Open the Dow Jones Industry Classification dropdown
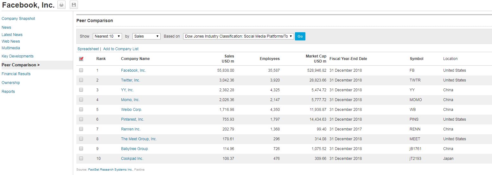 point(238,36)
